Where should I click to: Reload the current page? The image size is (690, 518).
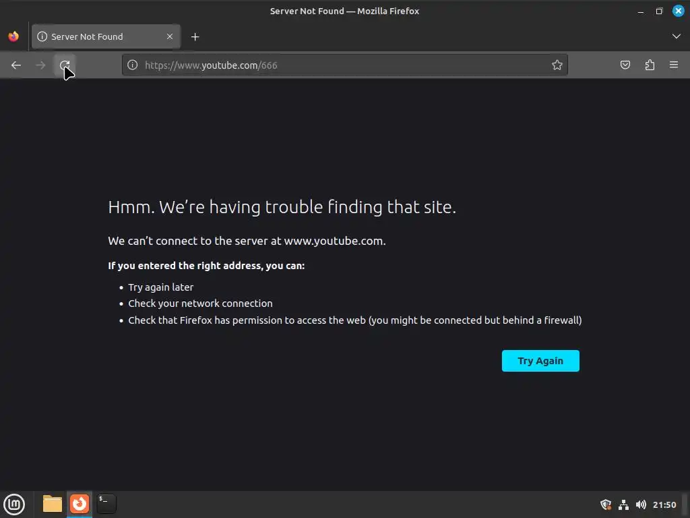pos(65,65)
